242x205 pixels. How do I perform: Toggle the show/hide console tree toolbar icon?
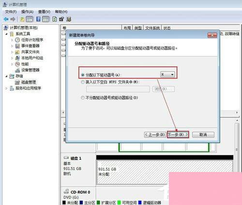coord(30,19)
